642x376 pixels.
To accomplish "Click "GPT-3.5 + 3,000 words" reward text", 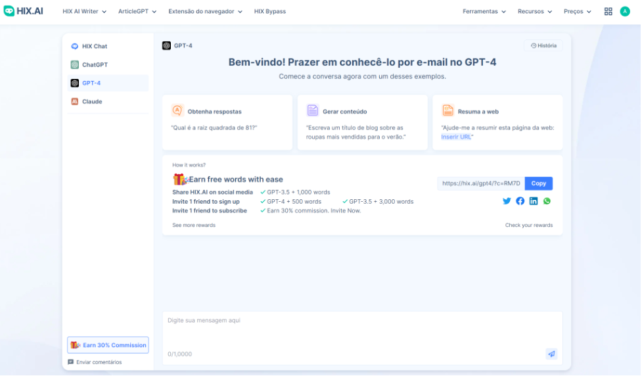I will pos(381,202).
